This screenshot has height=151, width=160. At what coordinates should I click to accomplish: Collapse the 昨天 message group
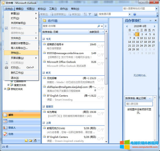(44, 73)
